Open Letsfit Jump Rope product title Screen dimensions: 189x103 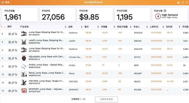[x=46, y=40]
